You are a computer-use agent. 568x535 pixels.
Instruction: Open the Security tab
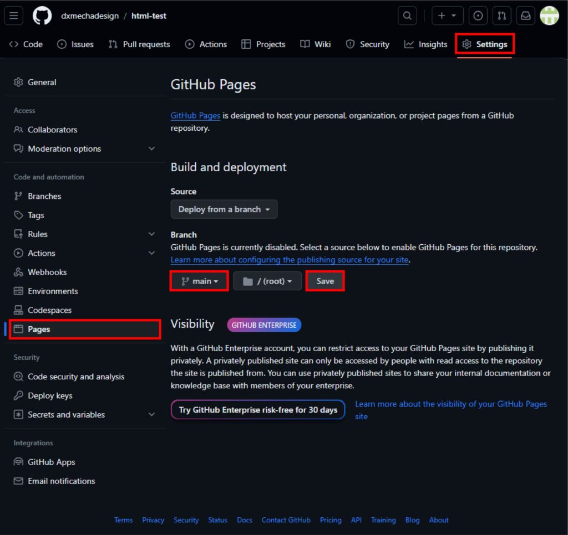pos(367,44)
